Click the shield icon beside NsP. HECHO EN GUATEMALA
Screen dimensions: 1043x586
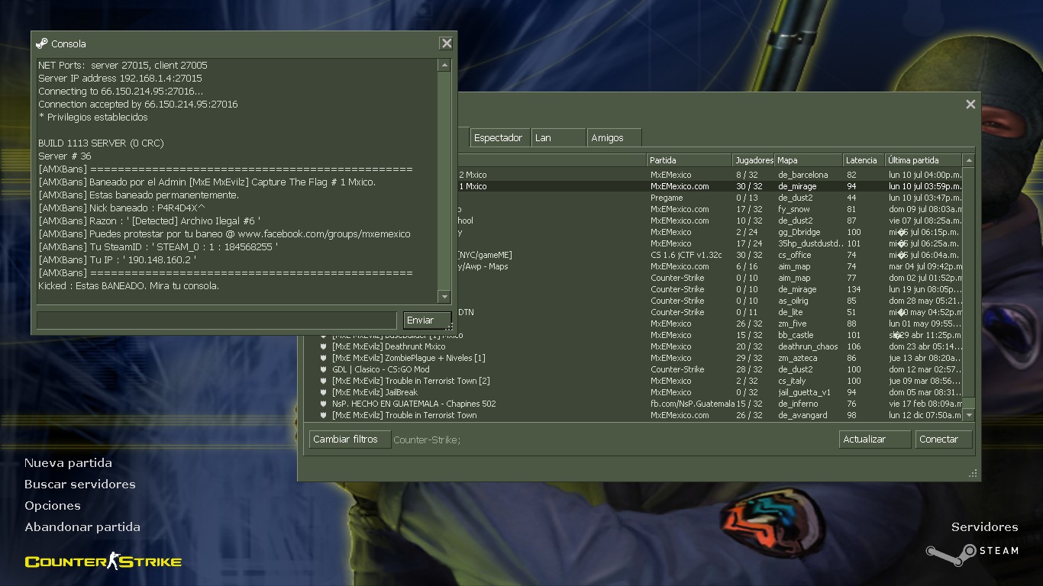[x=323, y=404]
